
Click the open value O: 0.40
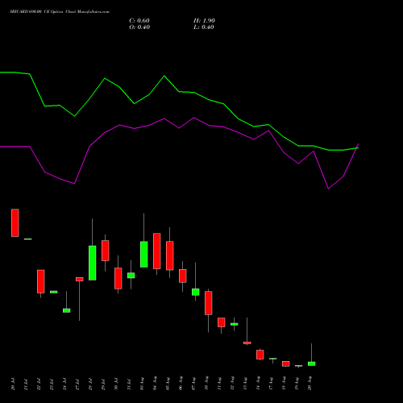139,27
